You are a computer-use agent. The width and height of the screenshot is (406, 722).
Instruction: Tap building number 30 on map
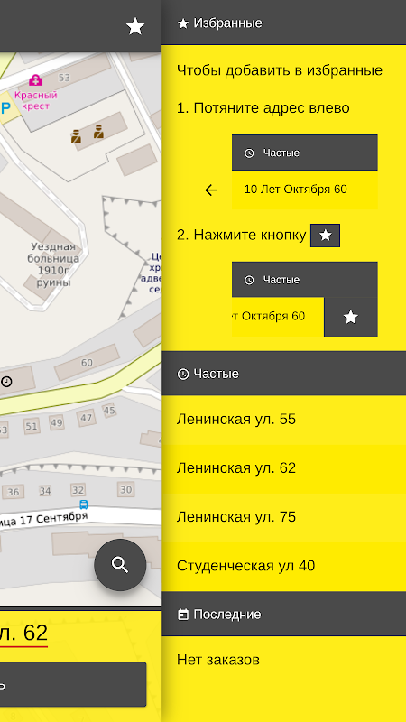[x=125, y=489]
